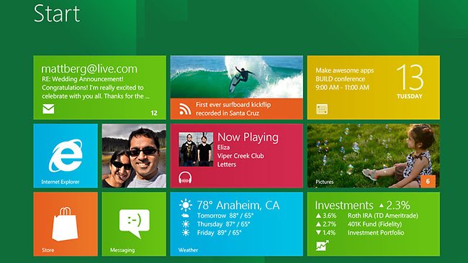Click the Investments heading
The width and height of the screenshot is (468, 263).
pyautogui.click(x=344, y=206)
